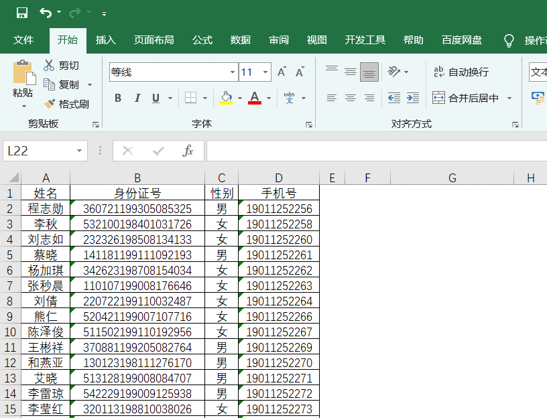
Task: Expand underline style options
Action: click(170, 98)
